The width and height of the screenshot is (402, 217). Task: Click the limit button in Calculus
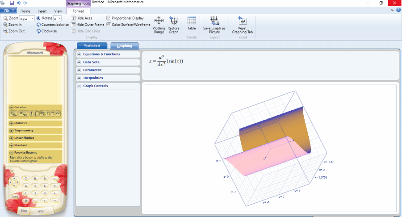pyautogui.click(x=42, y=113)
